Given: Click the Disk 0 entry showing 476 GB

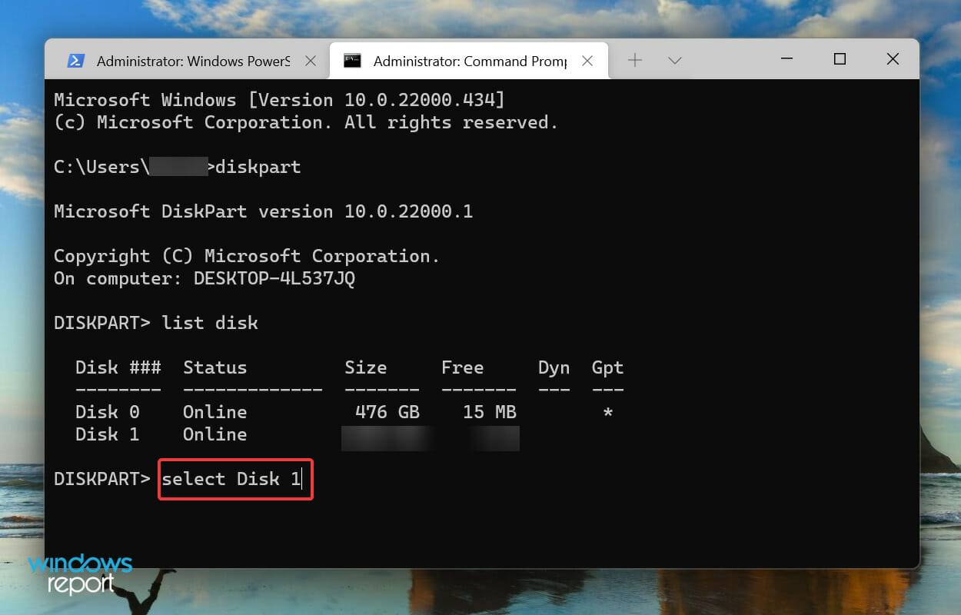Looking at the screenshot, I should tap(107, 412).
